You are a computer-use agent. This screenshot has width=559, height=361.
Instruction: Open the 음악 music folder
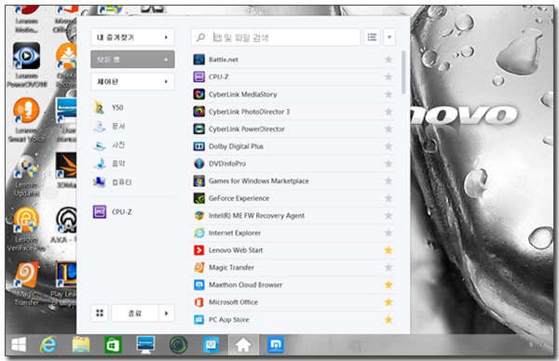pos(109,164)
